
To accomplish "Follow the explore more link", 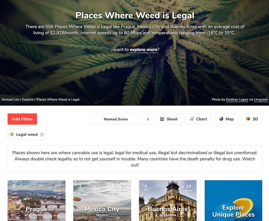I will point(144,50).
